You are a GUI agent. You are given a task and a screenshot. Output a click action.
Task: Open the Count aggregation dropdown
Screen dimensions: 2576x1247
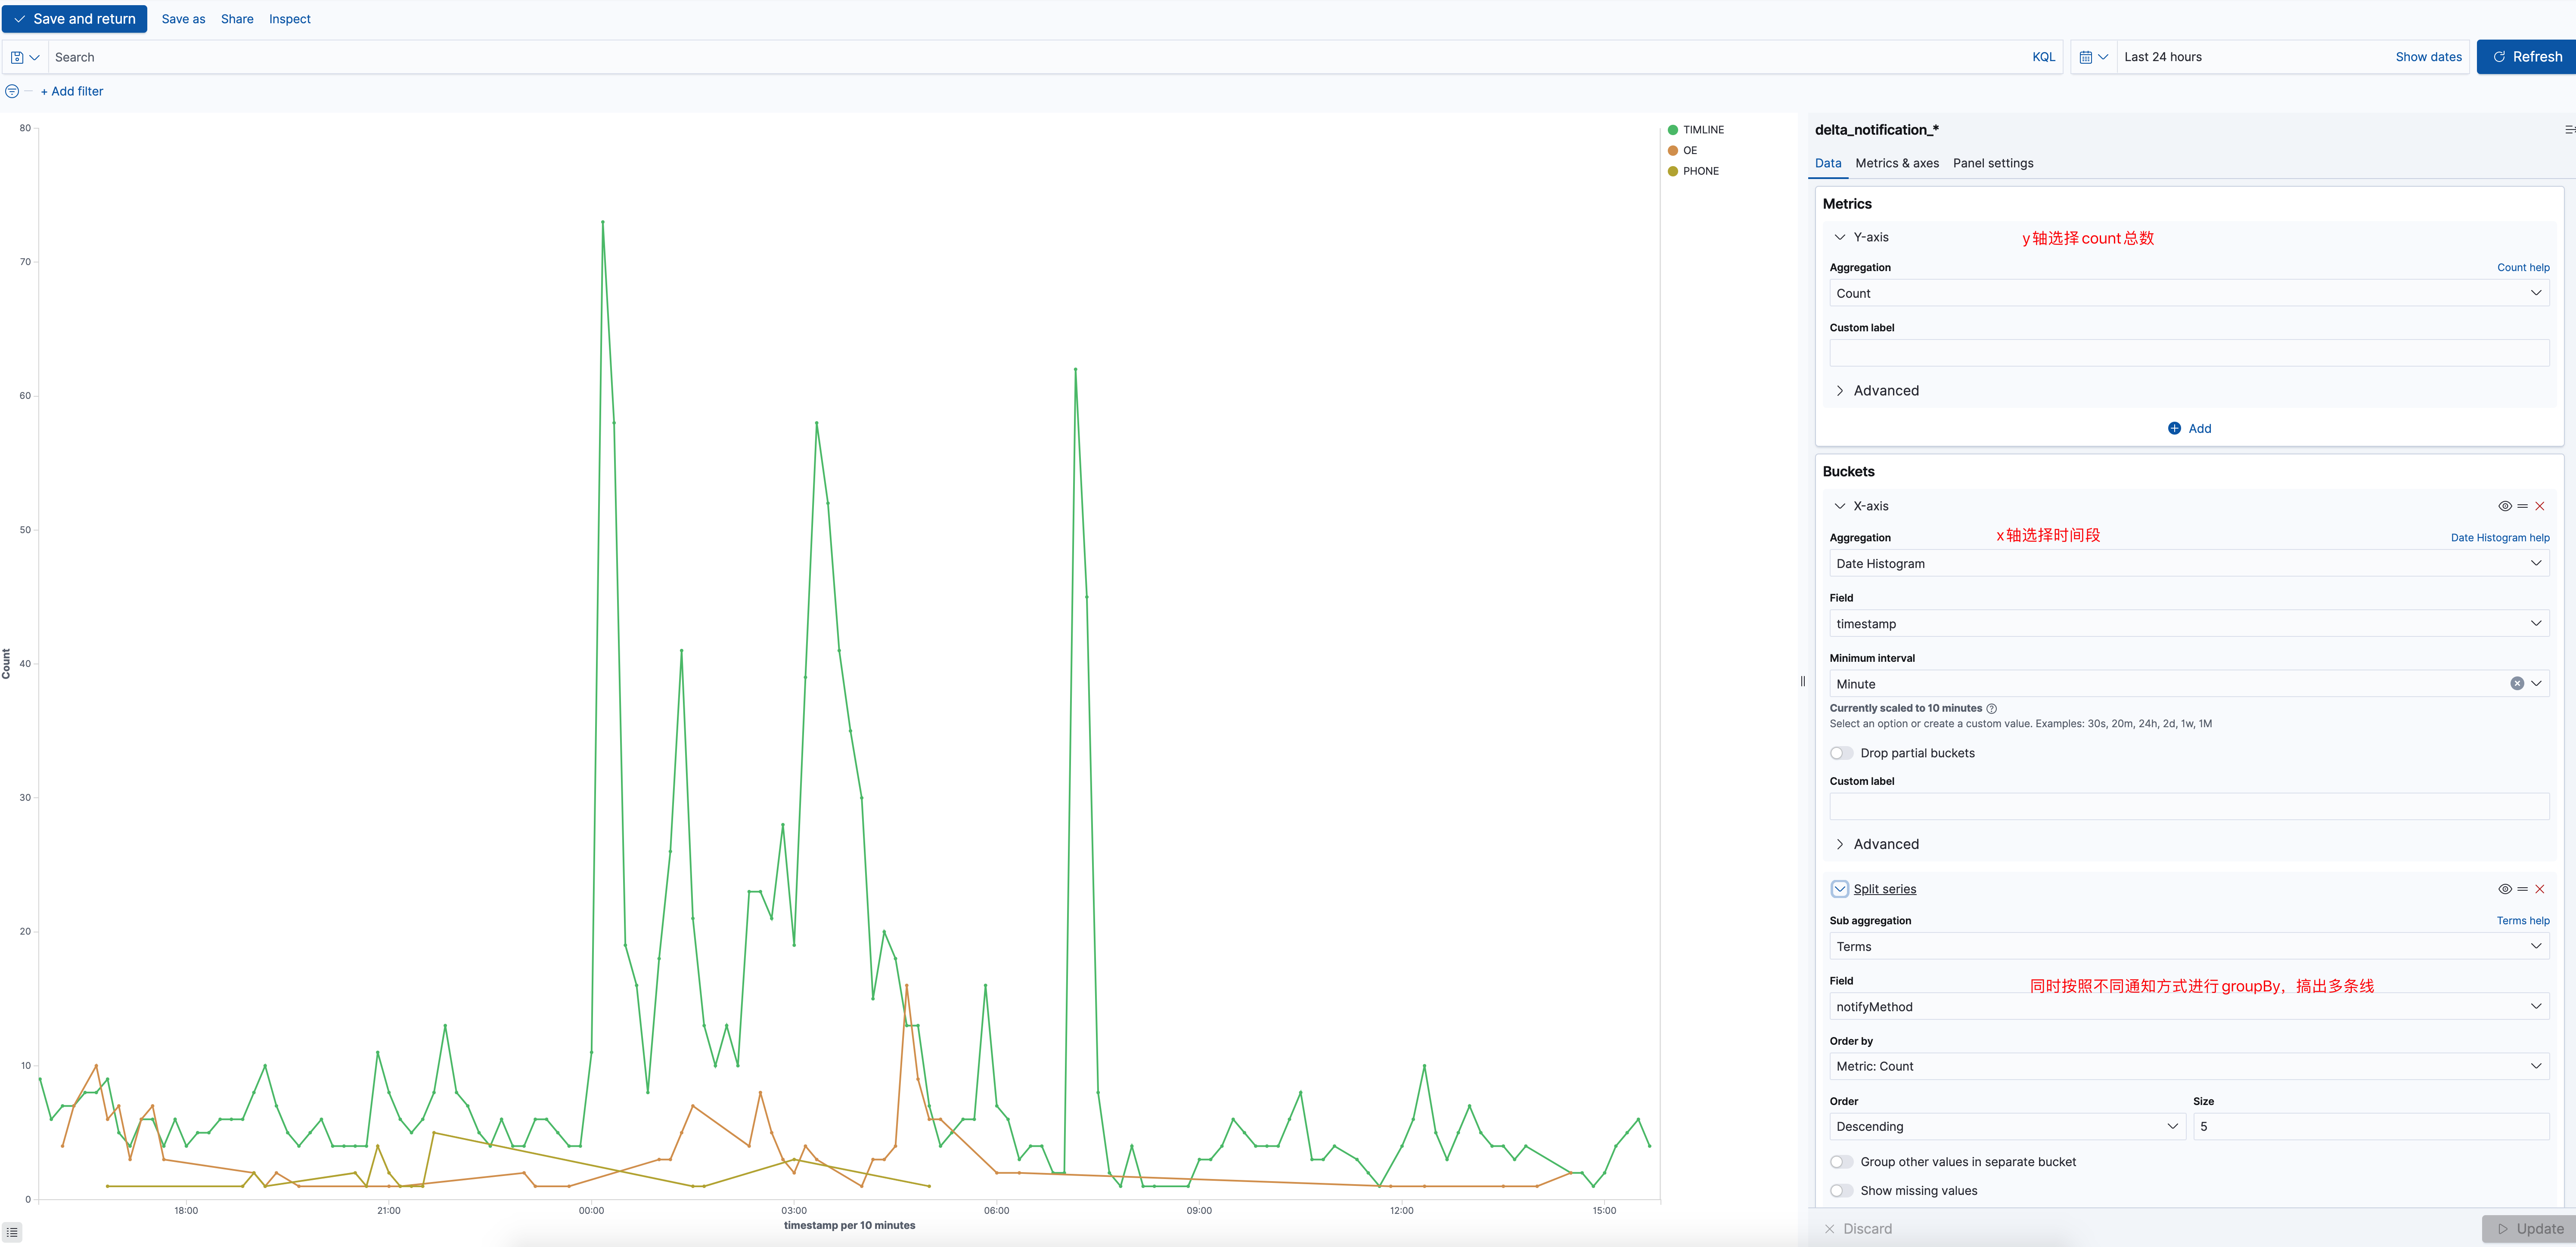(2189, 293)
